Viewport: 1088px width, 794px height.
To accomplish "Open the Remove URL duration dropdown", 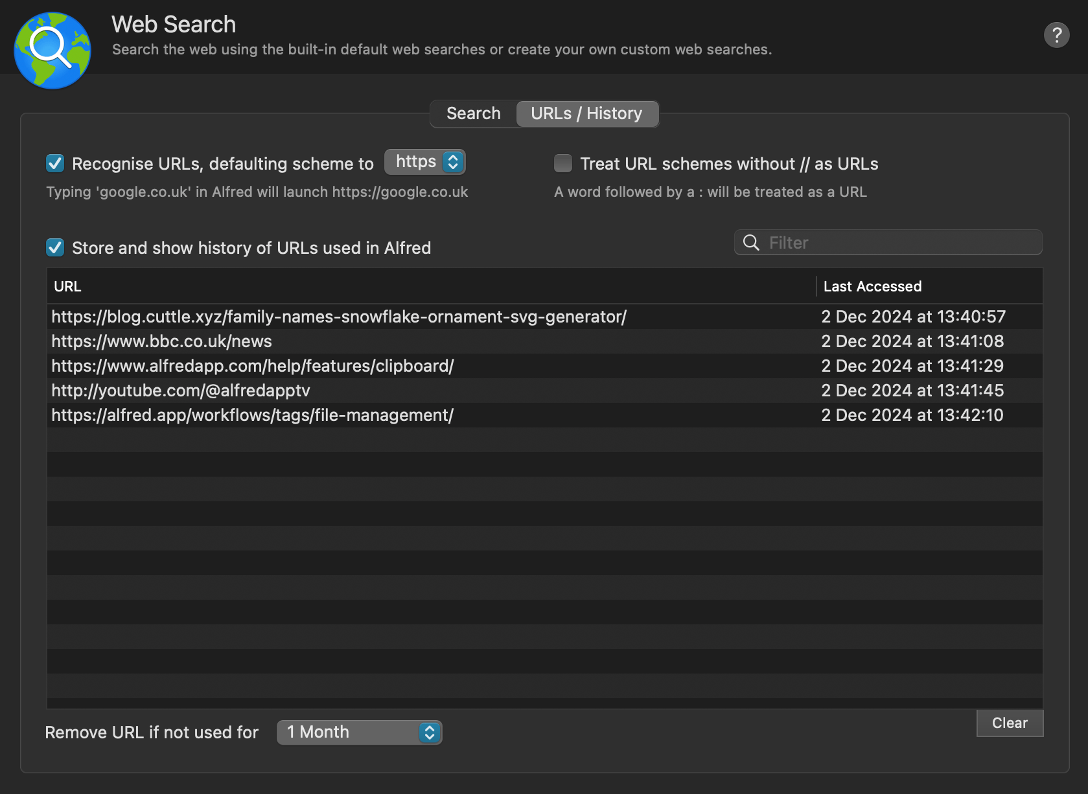I will [x=359, y=732].
